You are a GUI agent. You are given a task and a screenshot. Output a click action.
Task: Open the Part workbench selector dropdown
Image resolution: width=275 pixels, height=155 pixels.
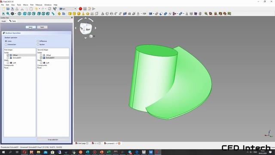[x=68, y=9]
